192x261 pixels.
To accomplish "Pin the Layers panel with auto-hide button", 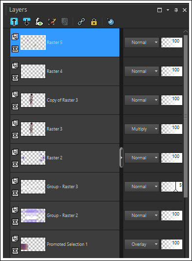I will point(176,10).
